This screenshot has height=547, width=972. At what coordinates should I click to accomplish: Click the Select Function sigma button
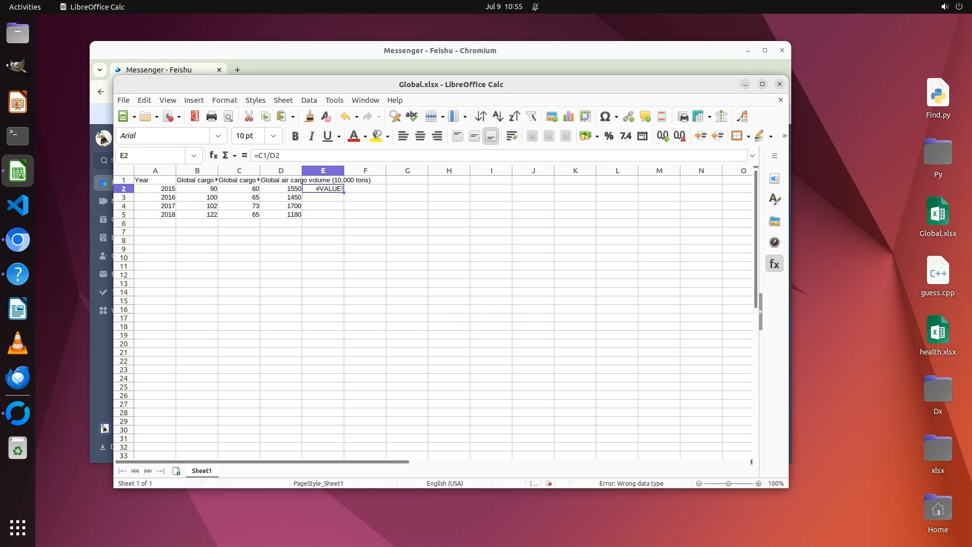click(225, 155)
